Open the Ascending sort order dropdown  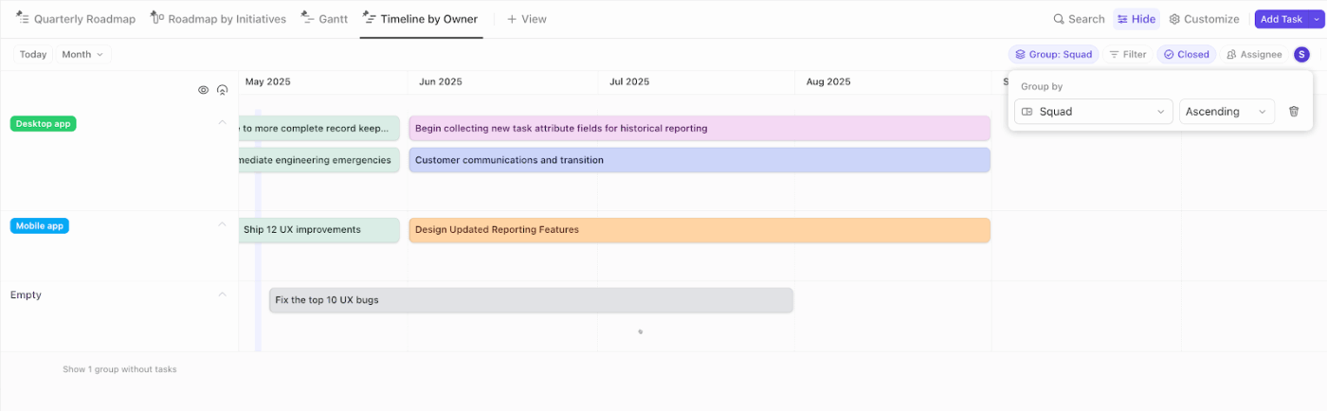[x=1226, y=112]
